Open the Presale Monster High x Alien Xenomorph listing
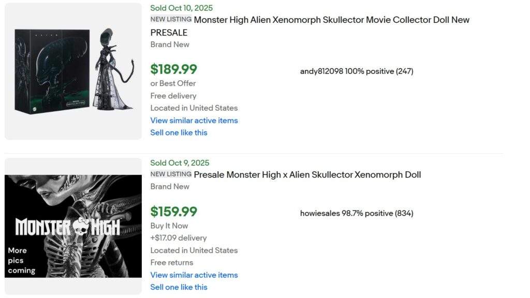Screen dimensions: 530x298 (307, 174)
